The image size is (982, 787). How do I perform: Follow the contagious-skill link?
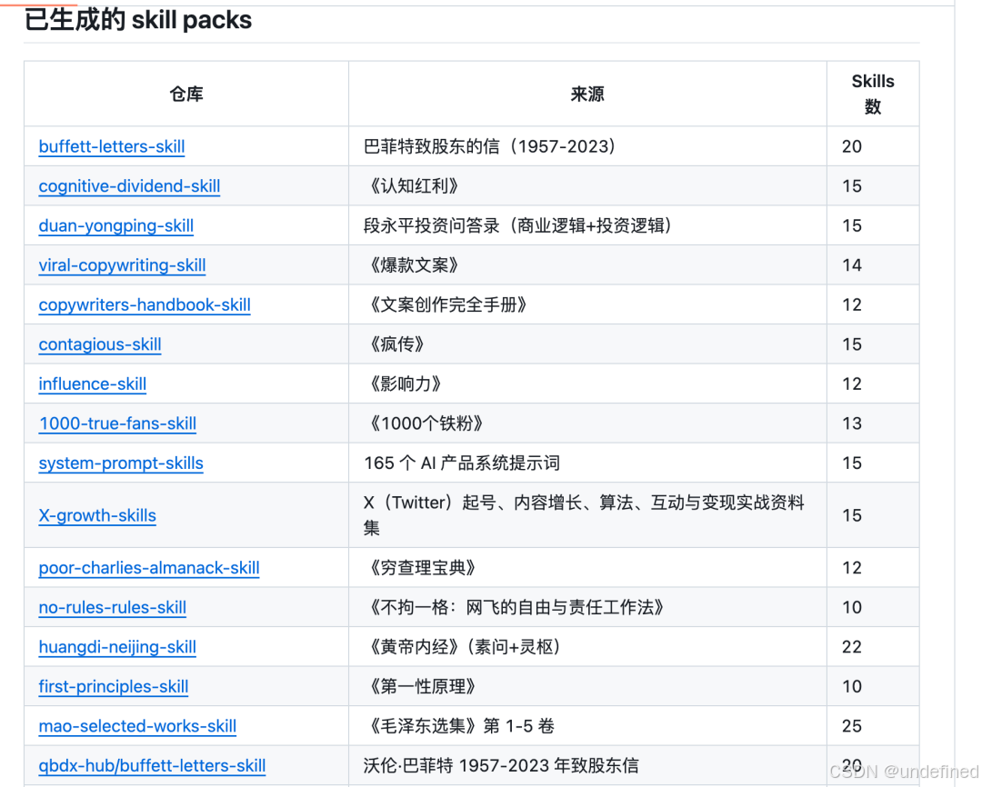tap(100, 344)
